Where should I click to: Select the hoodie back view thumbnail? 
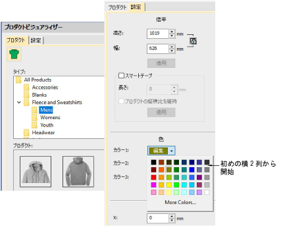coord(78,172)
